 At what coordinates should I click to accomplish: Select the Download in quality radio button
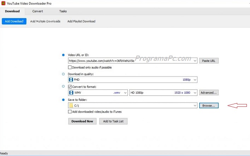pyautogui.click(x=64, y=74)
